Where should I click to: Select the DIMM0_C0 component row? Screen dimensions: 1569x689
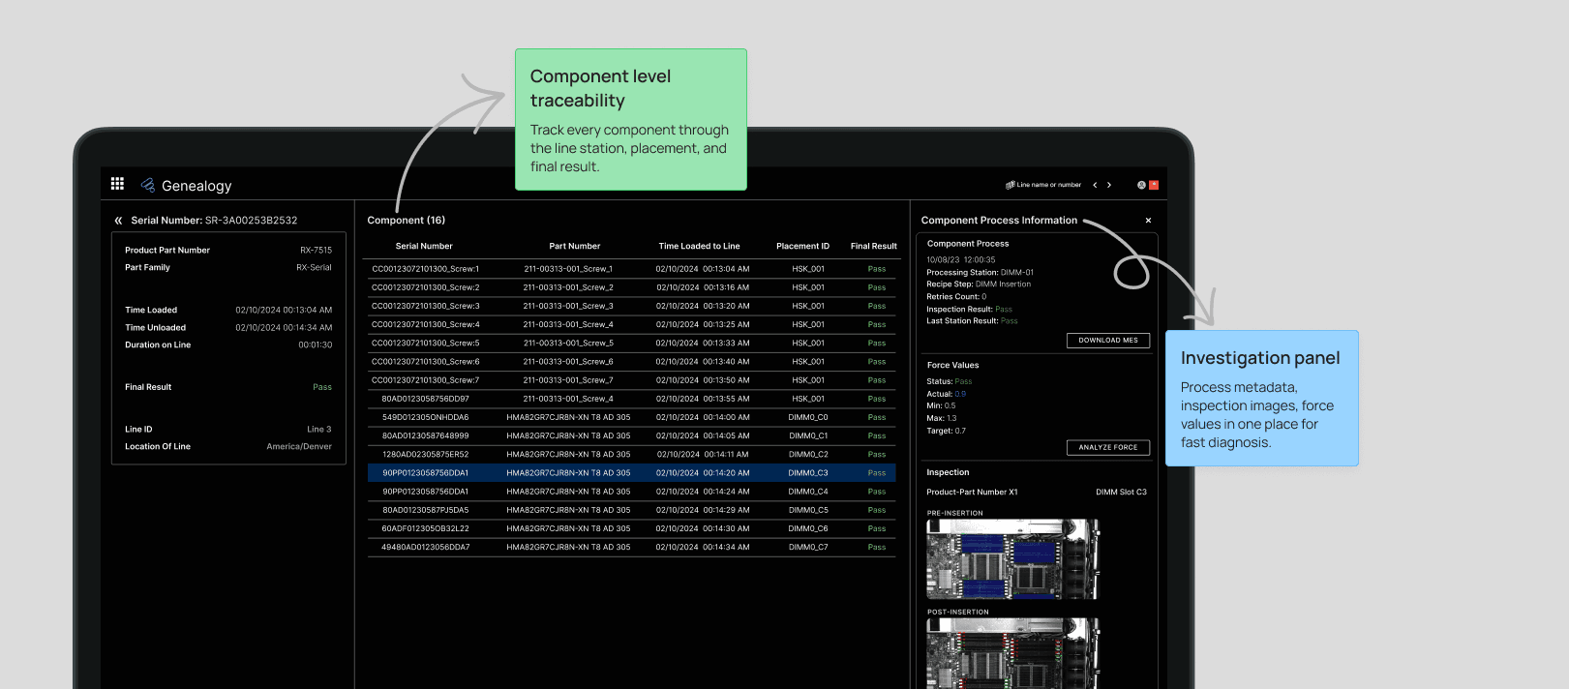(x=631, y=417)
